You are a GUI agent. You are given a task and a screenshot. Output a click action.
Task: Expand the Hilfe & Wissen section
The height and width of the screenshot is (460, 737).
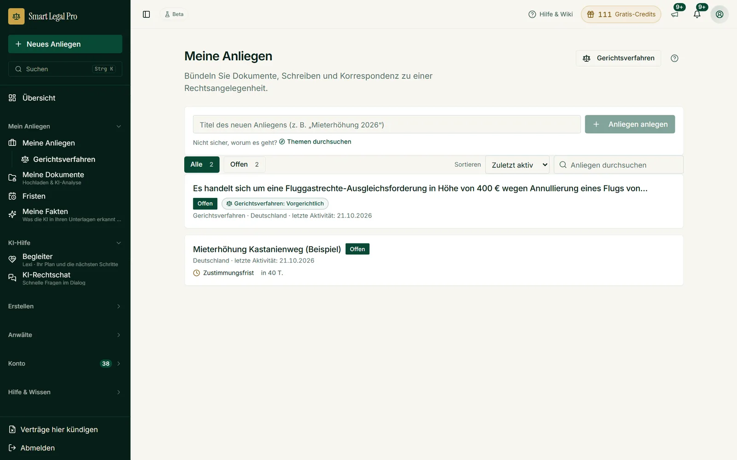pyautogui.click(x=65, y=392)
